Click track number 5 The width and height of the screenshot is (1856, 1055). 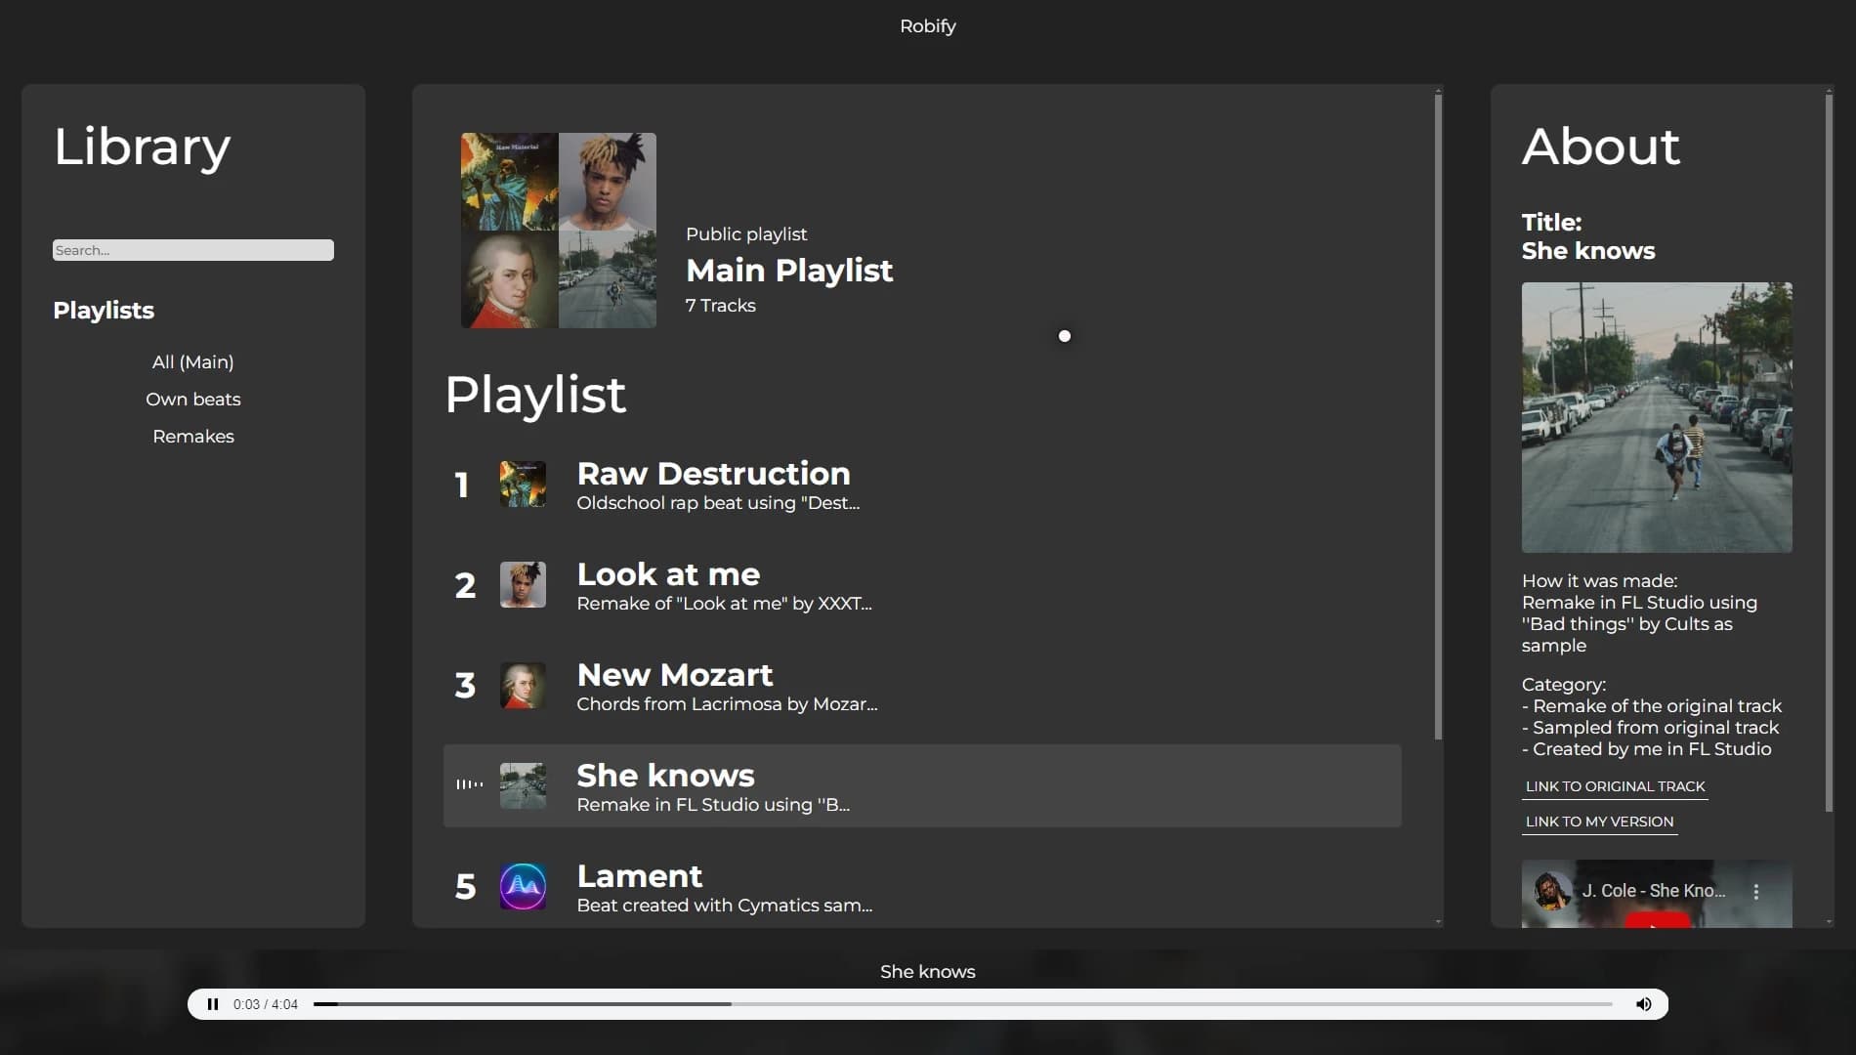(465, 888)
